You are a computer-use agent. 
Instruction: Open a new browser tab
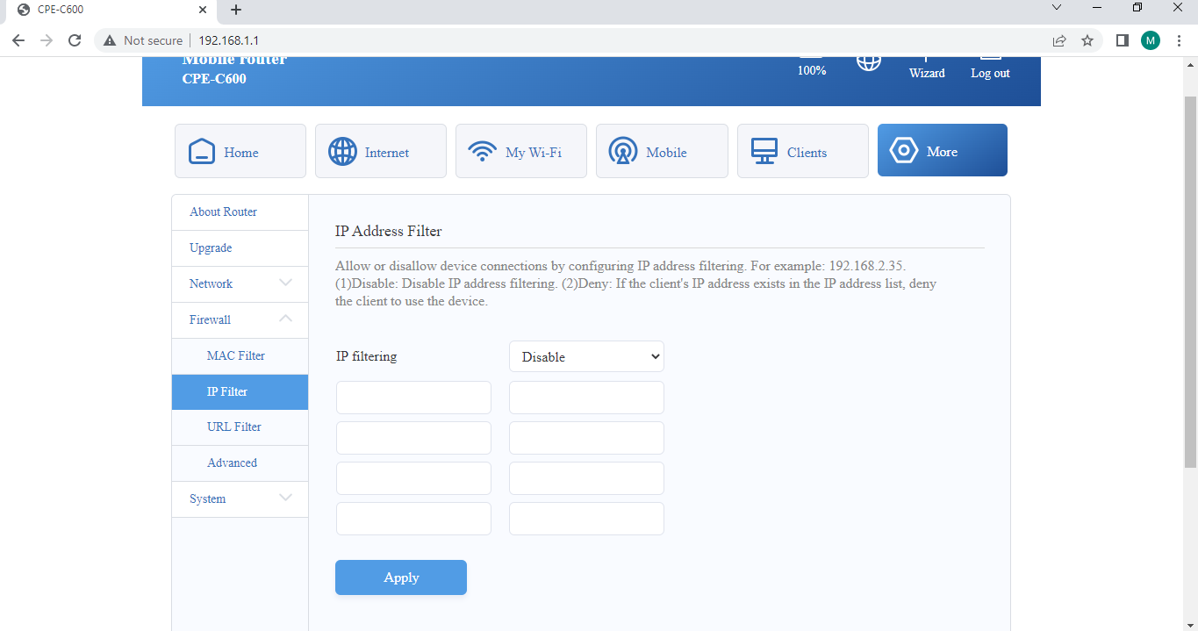point(235,10)
